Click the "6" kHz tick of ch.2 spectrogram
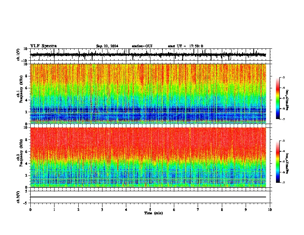Screen dimensions: 304x235 [x=27, y=152]
